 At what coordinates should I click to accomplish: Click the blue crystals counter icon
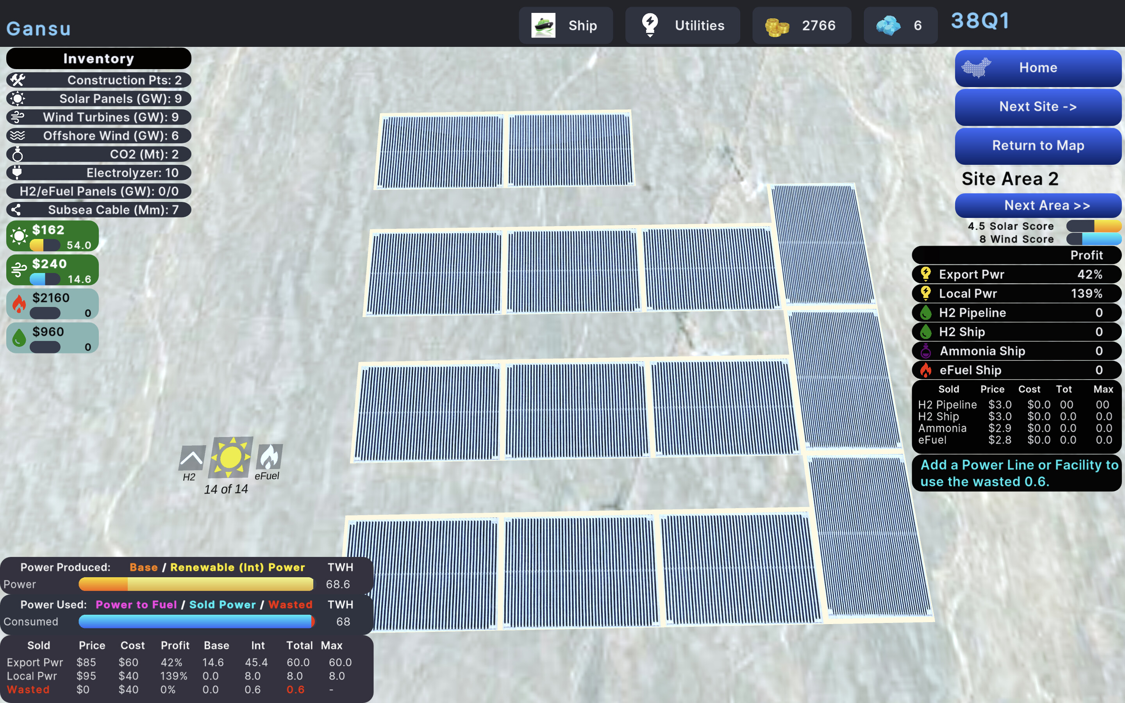pyautogui.click(x=888, y=25)
